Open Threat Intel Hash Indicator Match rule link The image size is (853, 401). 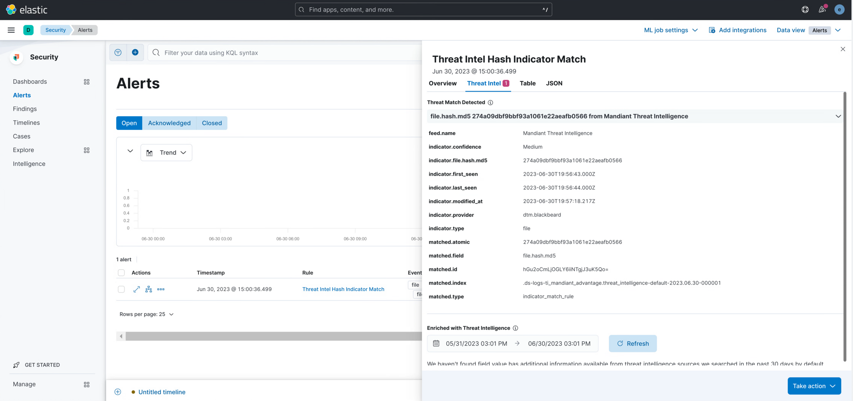click(343, 289)
